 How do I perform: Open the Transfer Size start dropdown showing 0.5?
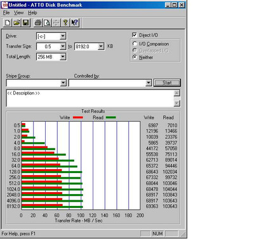click(63, 46)
